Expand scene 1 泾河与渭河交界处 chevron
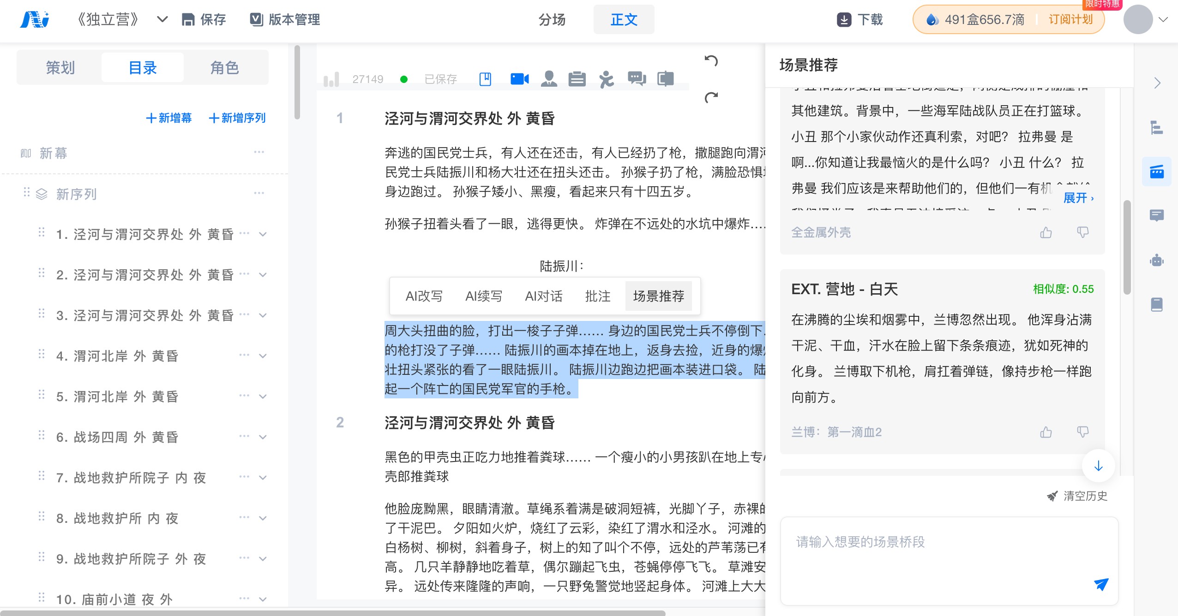Viewport: 1178px width, 616px height. (x=263, y=234)
